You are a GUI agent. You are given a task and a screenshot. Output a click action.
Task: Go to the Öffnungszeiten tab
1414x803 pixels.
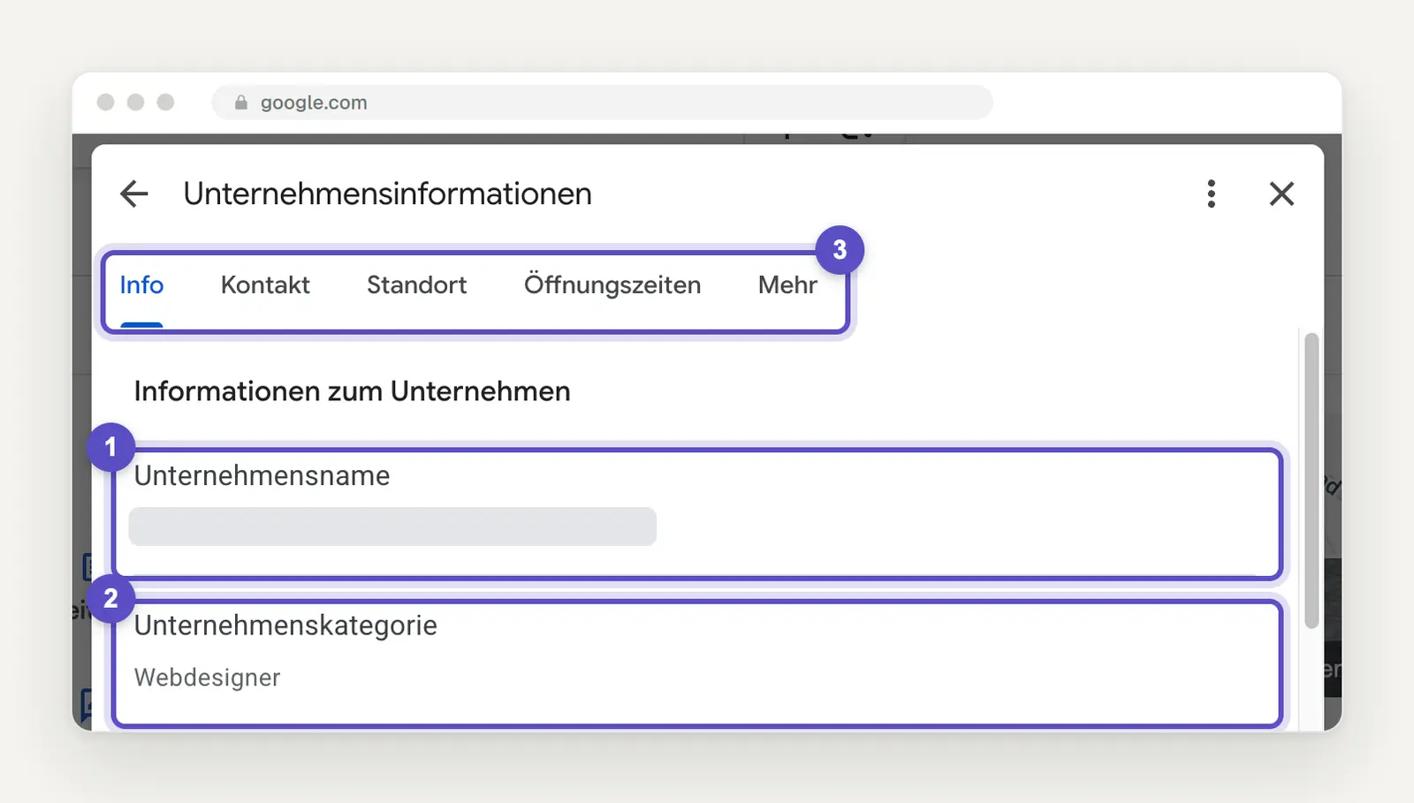coord(612,285)
